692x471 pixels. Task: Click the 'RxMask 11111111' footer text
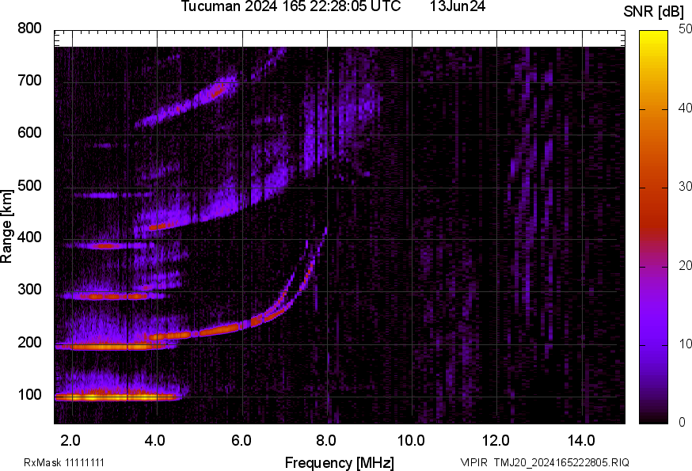tap(64, 463)
